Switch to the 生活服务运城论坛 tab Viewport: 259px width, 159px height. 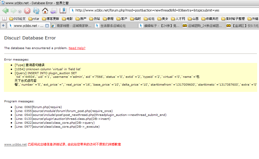[x=116, y=26]
